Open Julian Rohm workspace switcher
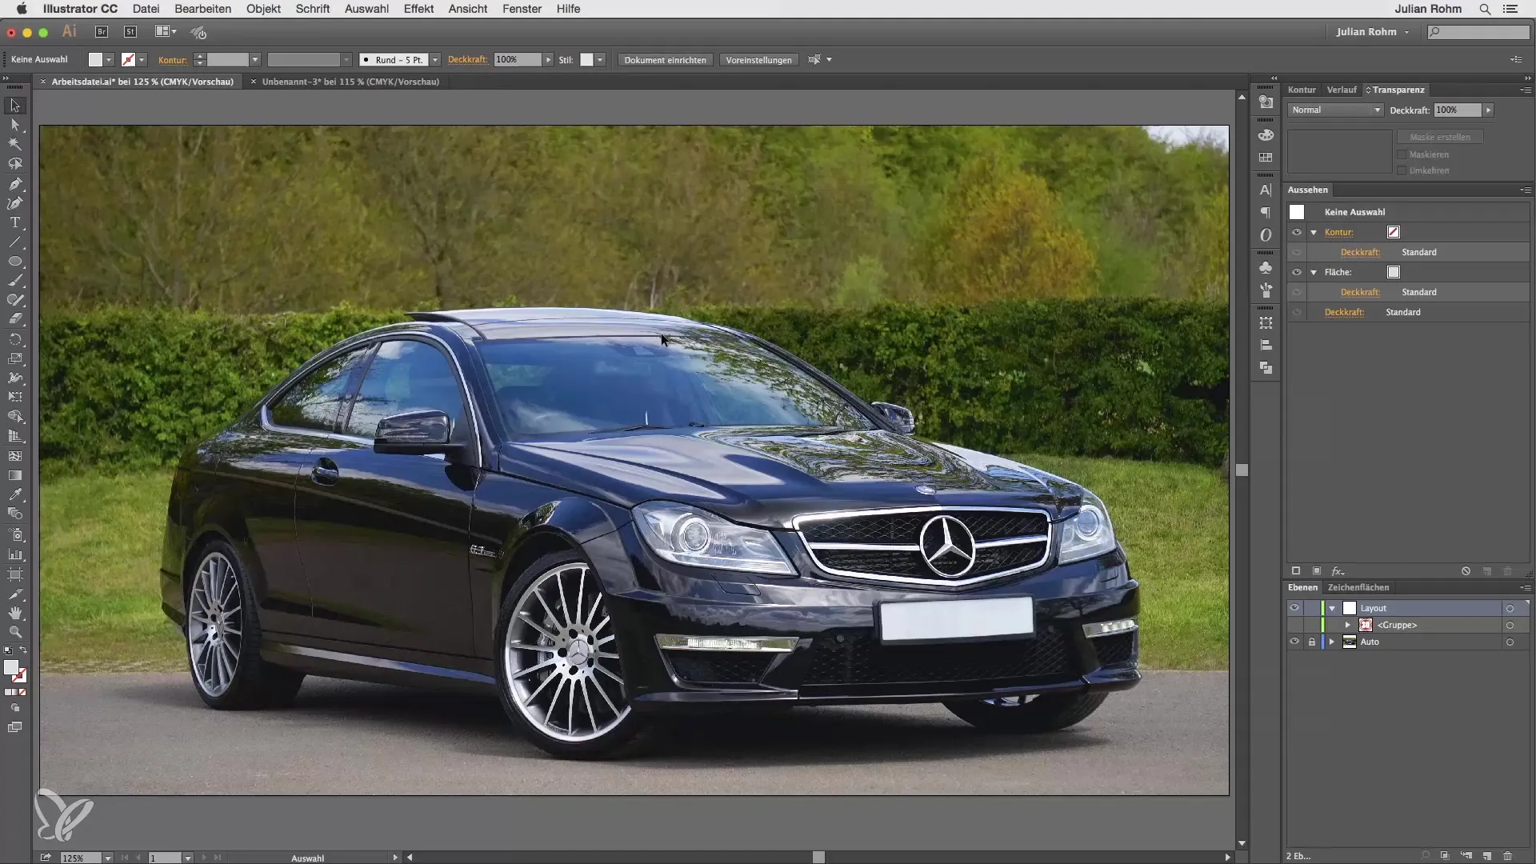 click(1373, 32)
